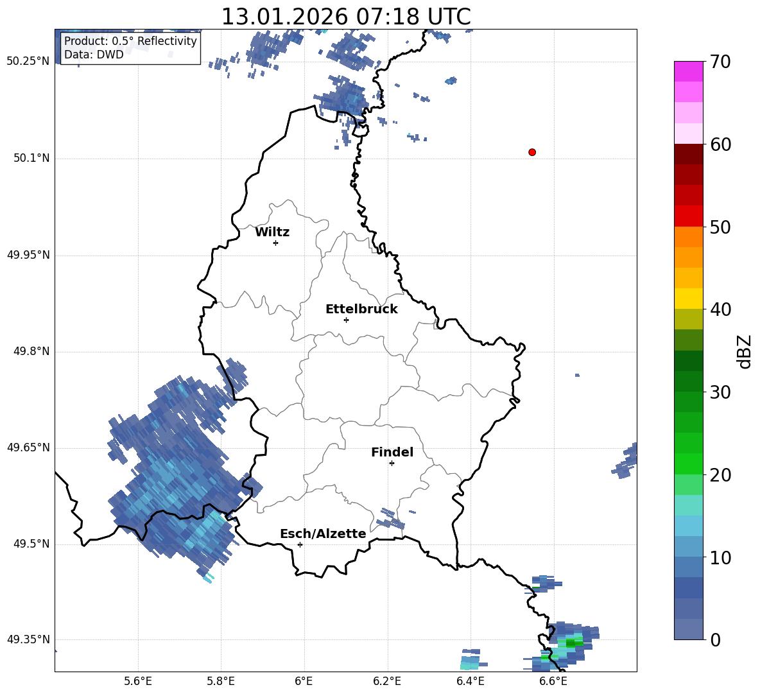This screenshot has width=760, height=694.
Task: Click the 50 colorbar tick label
Action: 720,227
